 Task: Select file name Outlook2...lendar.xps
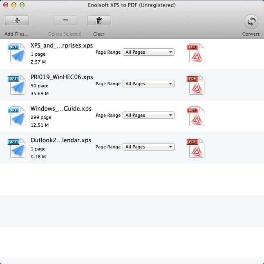pos(61,140)
